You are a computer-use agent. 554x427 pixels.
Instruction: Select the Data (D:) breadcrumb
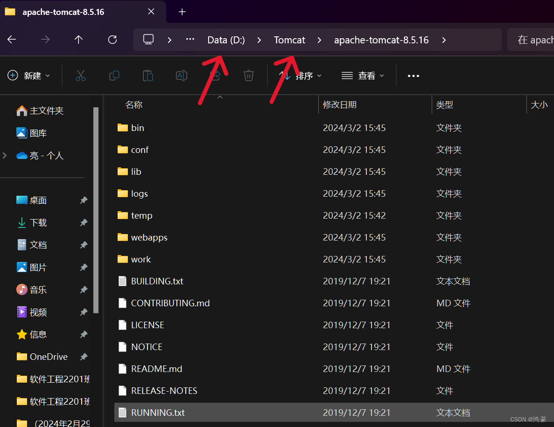(226, 40)
